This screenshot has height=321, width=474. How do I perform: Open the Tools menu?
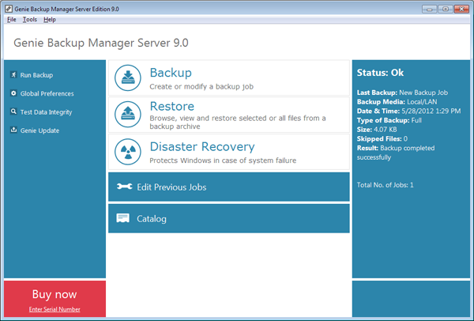(x=29, y=19)
